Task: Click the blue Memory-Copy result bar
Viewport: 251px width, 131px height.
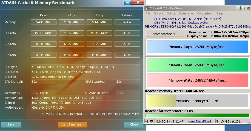Action: (x=197, y=47)
